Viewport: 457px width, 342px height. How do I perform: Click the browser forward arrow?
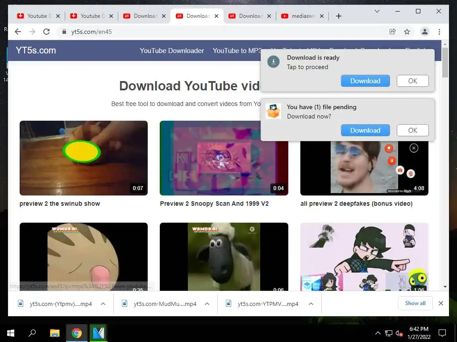(x=32, y=32)
